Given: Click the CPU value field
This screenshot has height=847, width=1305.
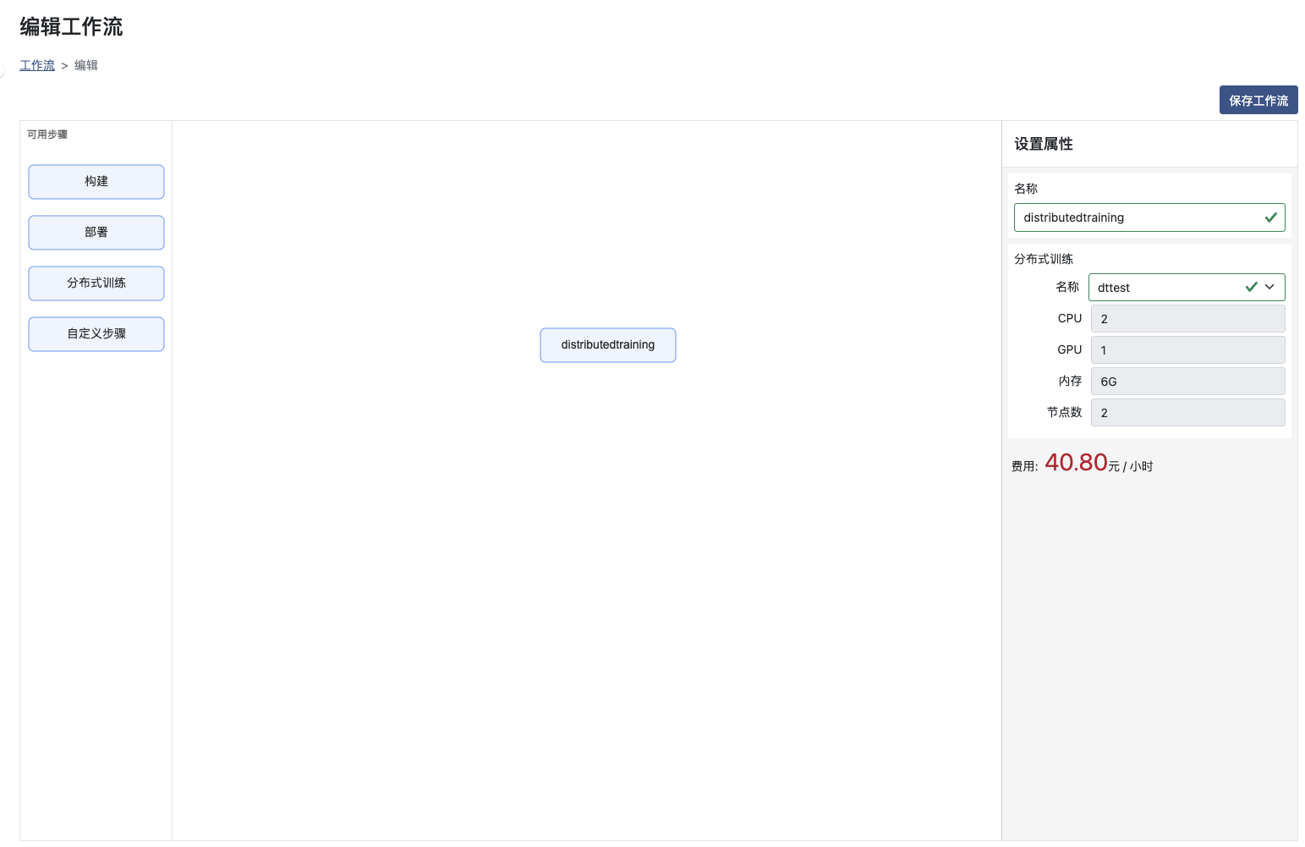Looking at the screenshot, I should 1187,319.
